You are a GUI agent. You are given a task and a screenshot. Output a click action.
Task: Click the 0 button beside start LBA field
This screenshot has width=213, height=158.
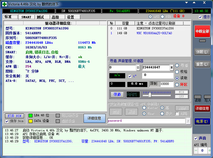pyautogui.click(x=138, y=67)
